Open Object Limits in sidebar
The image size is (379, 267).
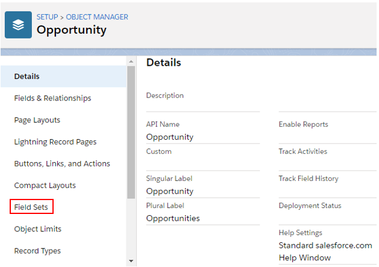[38, 229]
